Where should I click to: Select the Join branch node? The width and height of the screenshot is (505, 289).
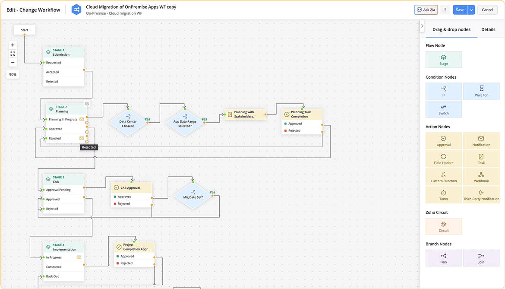tap(481, 257)
